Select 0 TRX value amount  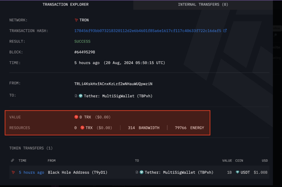point(85,117)
